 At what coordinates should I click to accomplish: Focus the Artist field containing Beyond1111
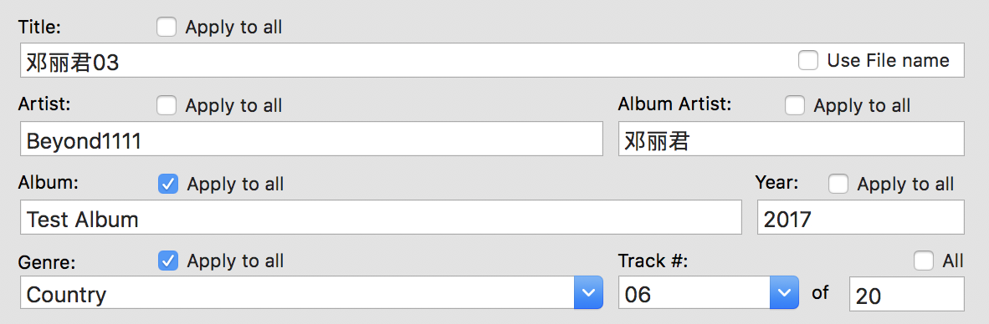click(x=311, y=139)
